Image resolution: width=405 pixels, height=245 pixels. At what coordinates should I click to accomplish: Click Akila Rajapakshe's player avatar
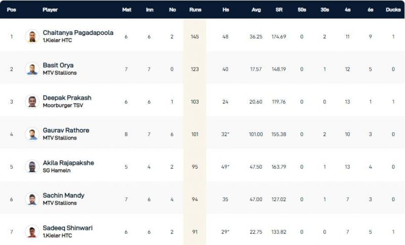(32, 166)
